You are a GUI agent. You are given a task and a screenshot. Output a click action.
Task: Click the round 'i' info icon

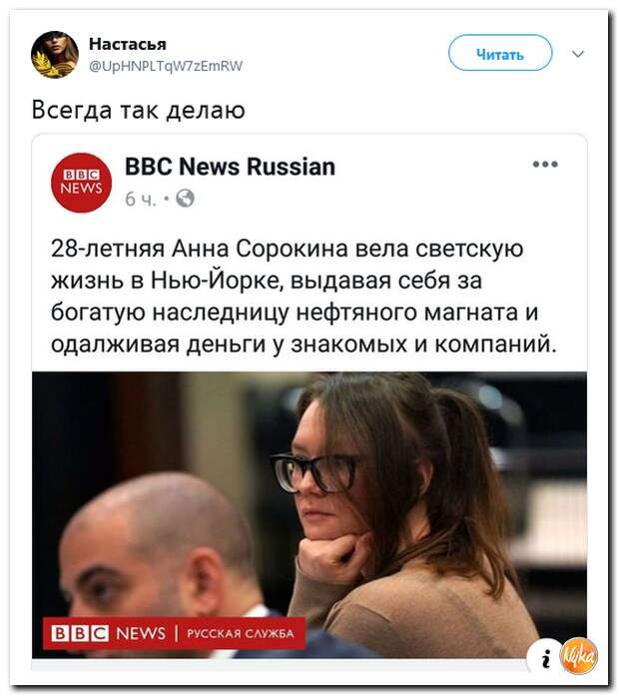pos(545,657)
